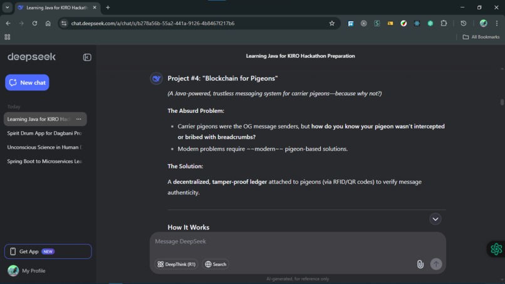The width and height of the screenshot is (505, 284).
Task: Click the 'Today' section label
Action: tap(14, 107)
